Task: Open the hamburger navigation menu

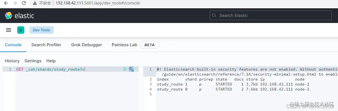Action: (x=9, y=30)
